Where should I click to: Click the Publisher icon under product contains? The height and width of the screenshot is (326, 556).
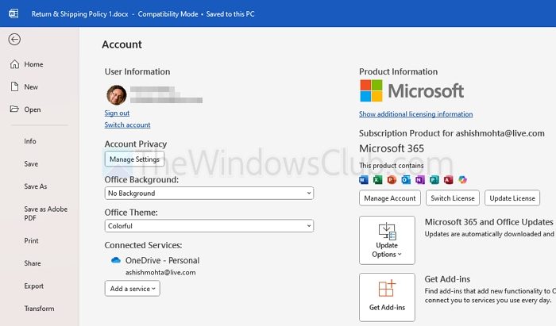click(x=434, y=180)
